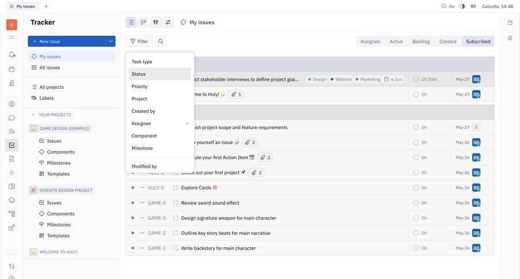Expand the New issue dropdown arrow

tap(111, 42)
